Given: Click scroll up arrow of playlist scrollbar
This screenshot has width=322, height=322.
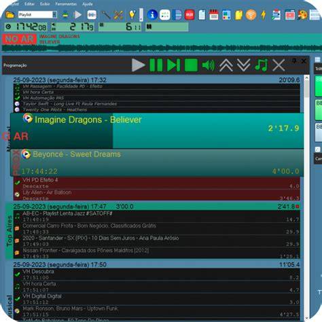Looking at the screenshot, I should point(307,78).
